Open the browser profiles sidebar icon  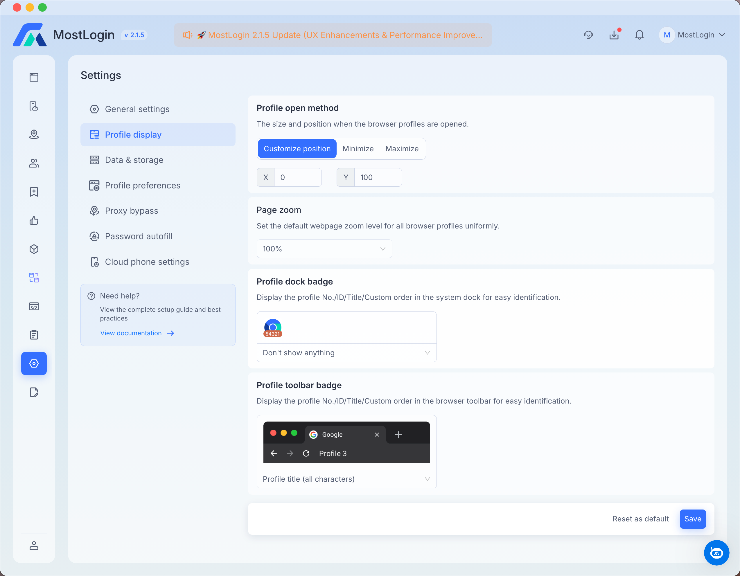[34, 77]
